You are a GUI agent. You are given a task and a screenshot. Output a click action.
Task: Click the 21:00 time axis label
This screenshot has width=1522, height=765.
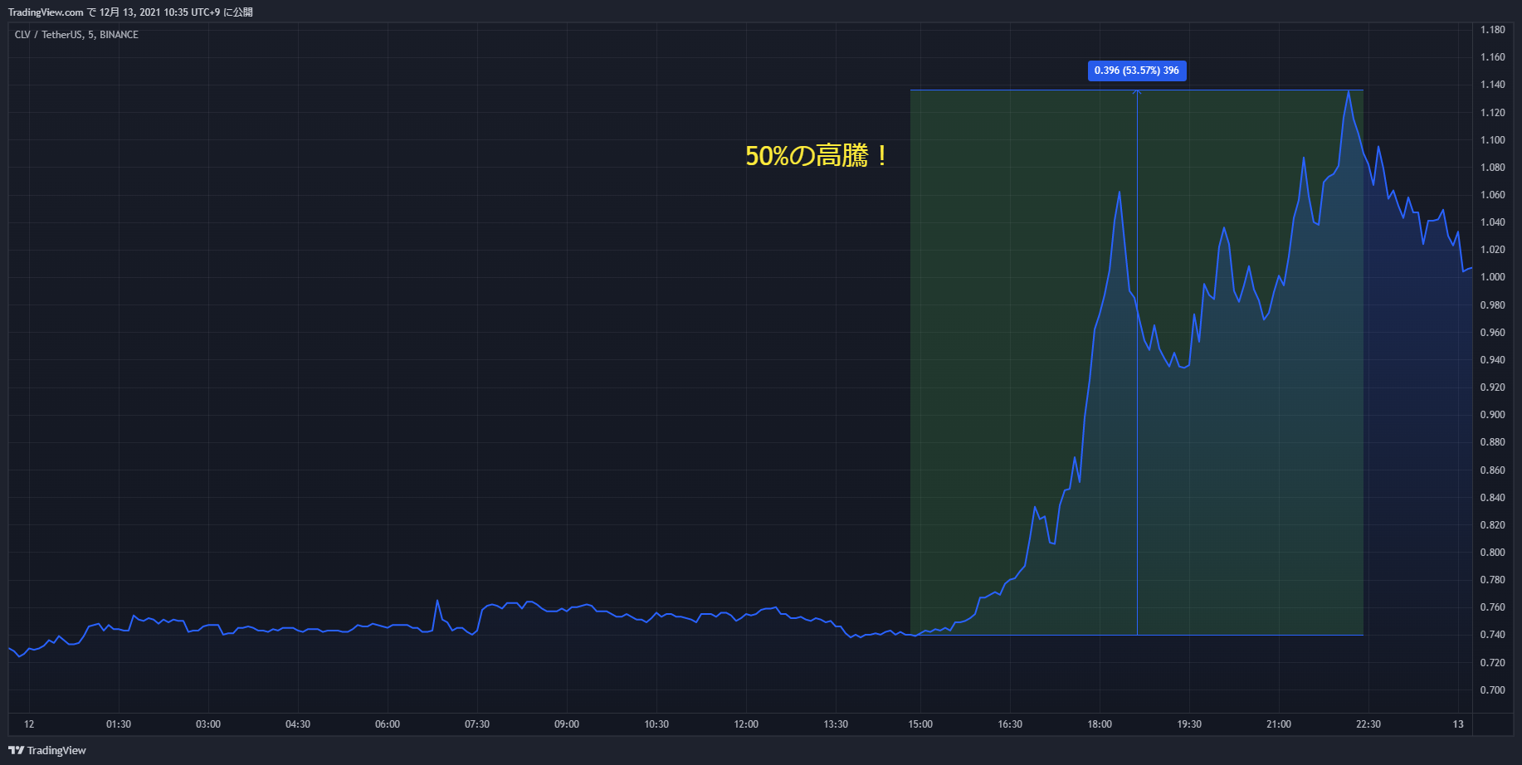point(1279,724)
